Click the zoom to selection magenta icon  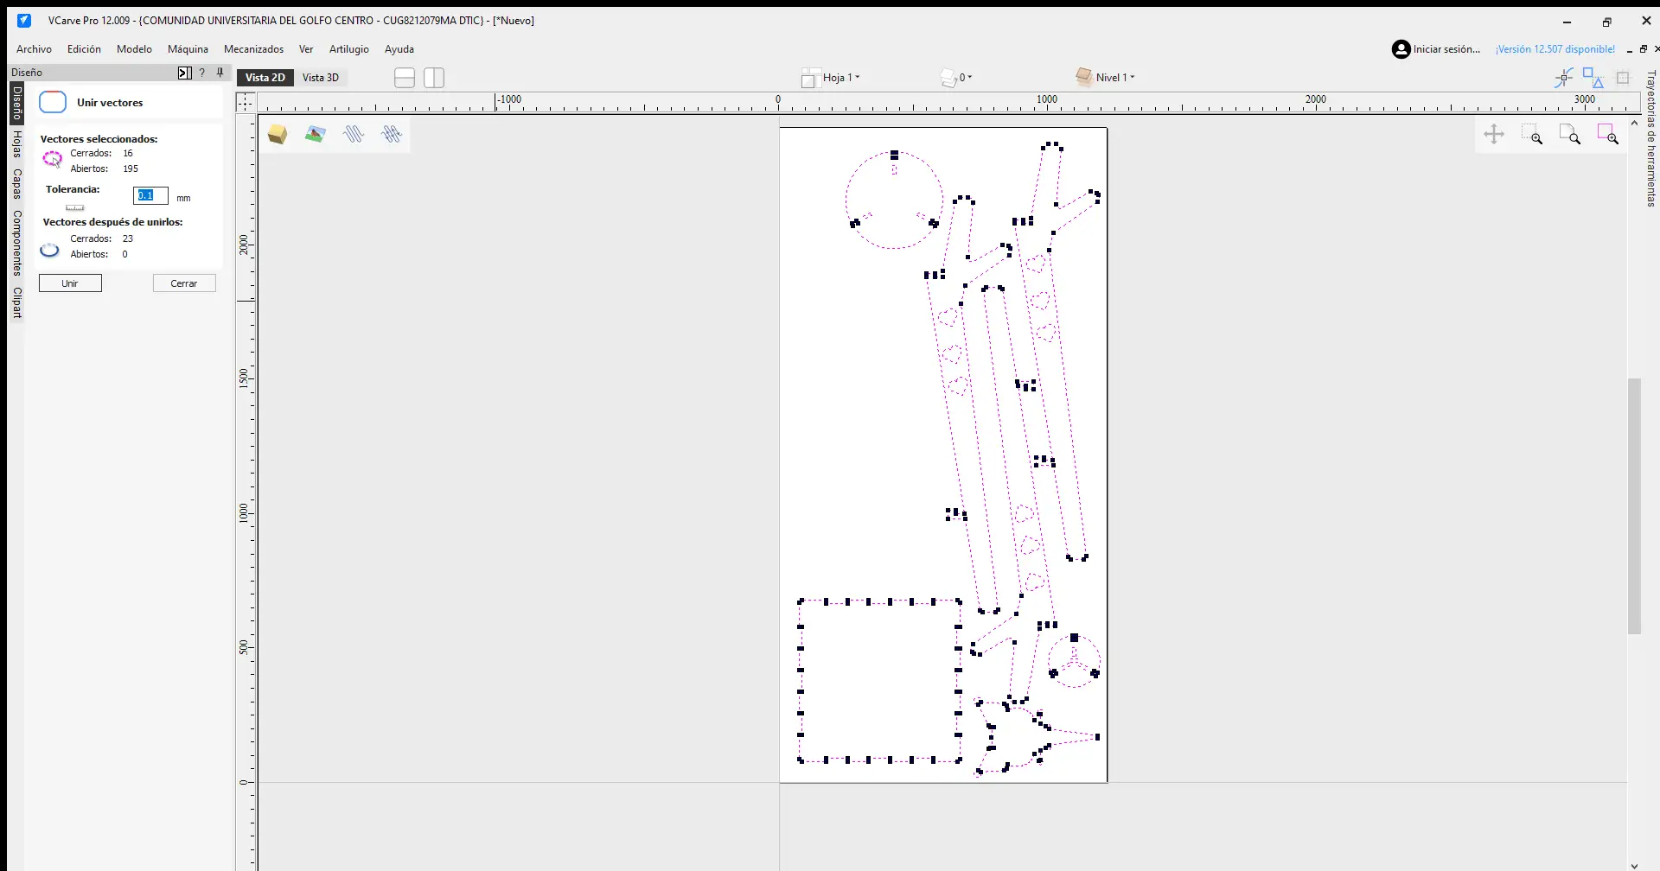point(1608,134)
